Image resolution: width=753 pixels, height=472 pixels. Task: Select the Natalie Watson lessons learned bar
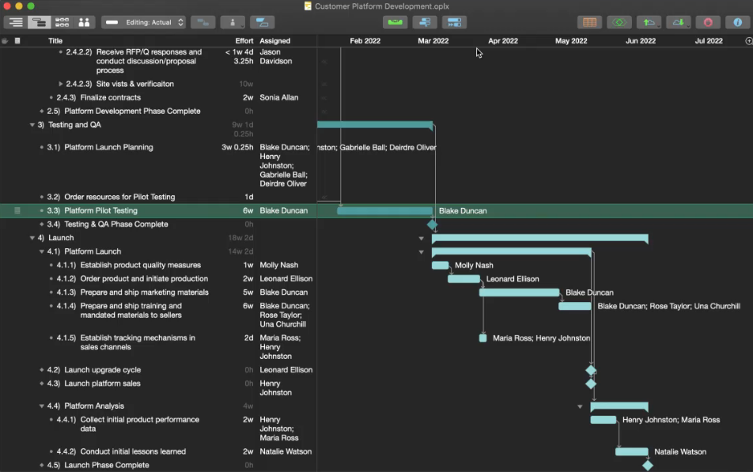coord(631,451)
